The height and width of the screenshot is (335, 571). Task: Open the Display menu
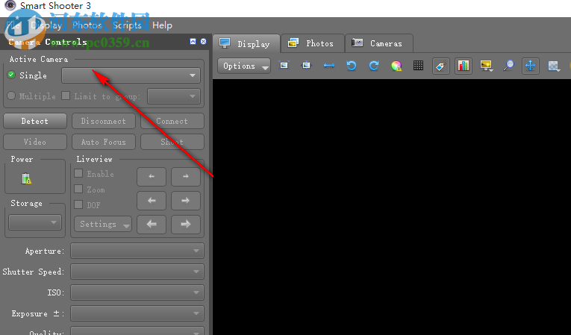pos(46,25)
